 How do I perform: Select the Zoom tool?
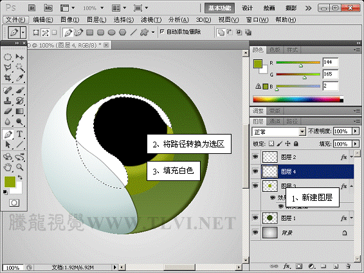point(20,167)
